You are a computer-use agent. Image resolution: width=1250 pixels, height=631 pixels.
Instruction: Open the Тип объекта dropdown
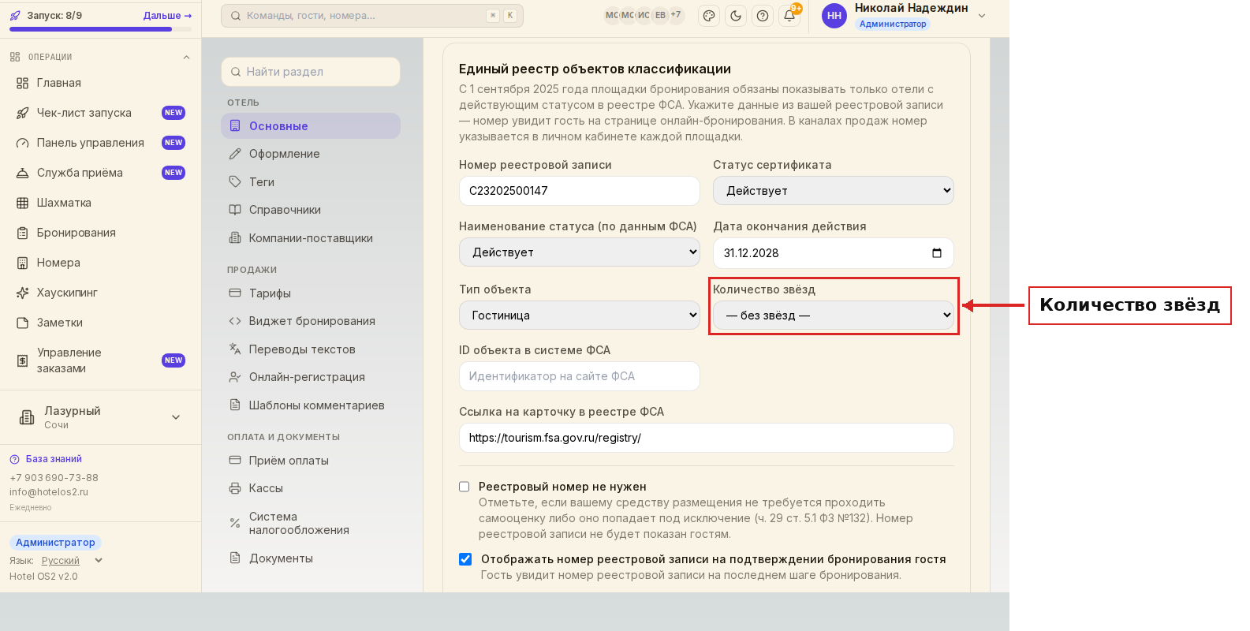pyautogui.click(x=580, y=315)
